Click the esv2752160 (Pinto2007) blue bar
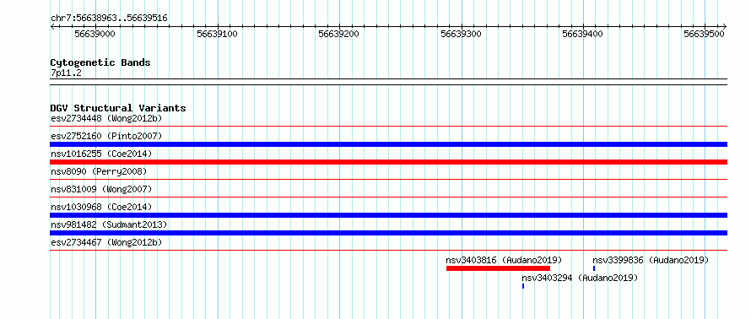 click(388, 144)
